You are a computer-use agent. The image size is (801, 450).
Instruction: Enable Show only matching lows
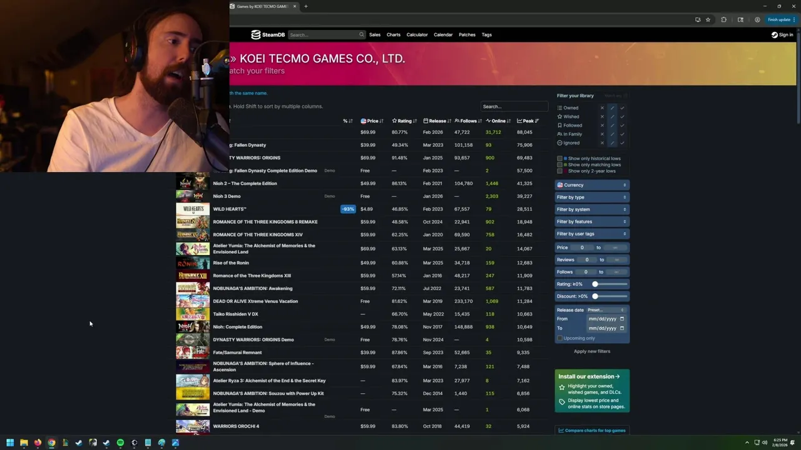(559, 164)
